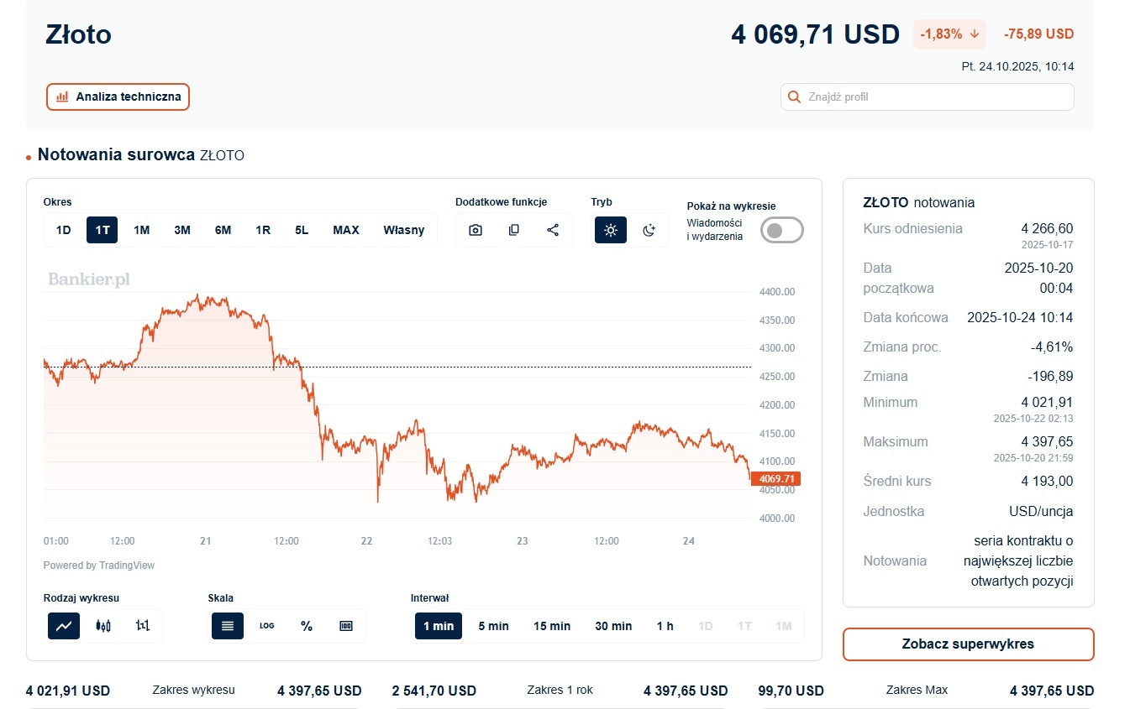Screen dimensions: 1130x709
Task: Select the 1M period tab
Action: (142, 230)
